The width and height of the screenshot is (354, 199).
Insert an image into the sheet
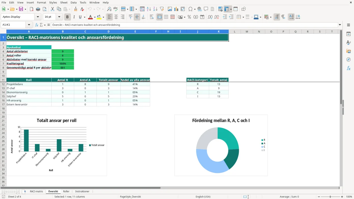click(170, 9)
